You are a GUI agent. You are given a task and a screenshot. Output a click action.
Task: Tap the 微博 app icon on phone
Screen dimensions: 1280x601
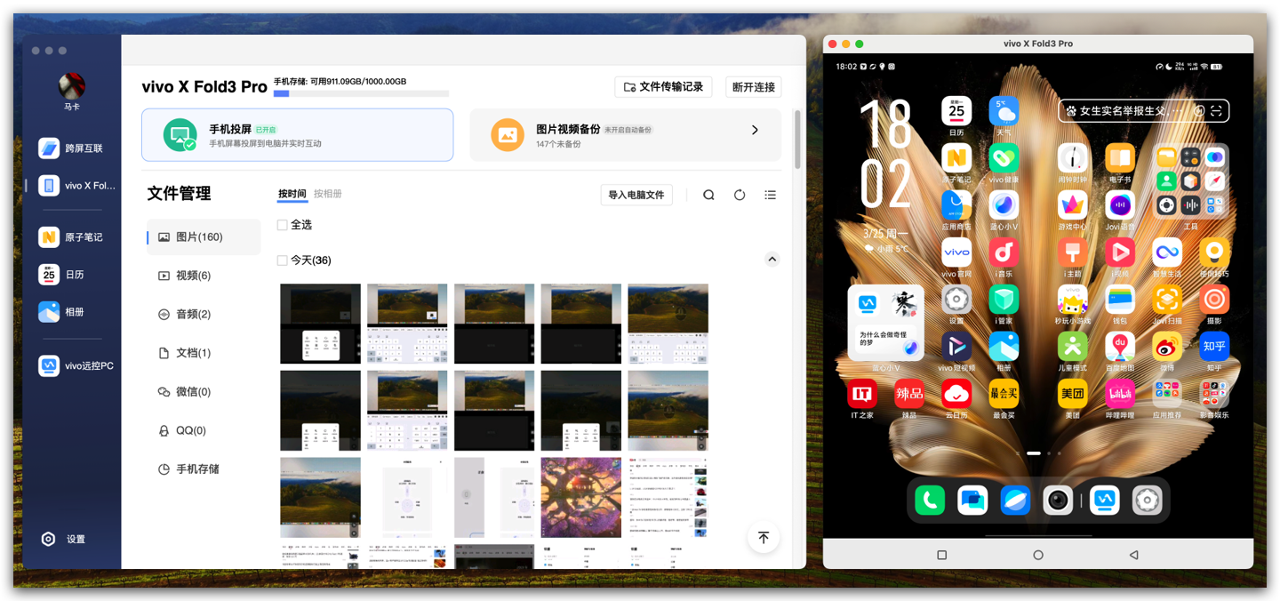[1166, 349]
